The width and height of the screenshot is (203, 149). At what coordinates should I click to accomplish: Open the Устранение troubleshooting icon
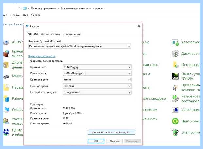[175, 110]
